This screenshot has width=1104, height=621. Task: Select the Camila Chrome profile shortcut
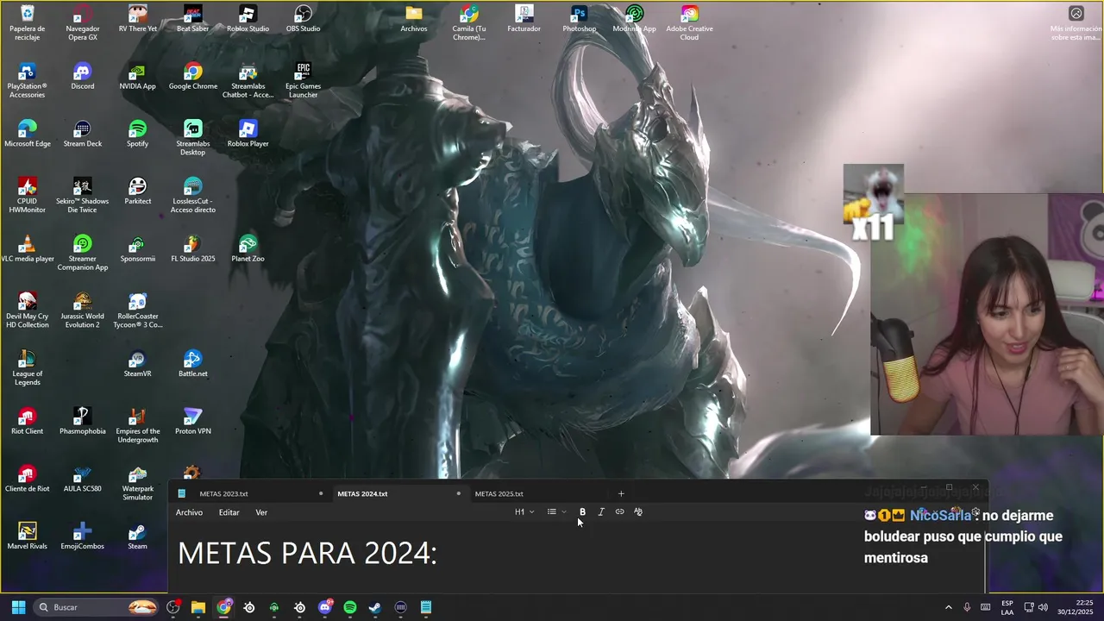point(468,22)
